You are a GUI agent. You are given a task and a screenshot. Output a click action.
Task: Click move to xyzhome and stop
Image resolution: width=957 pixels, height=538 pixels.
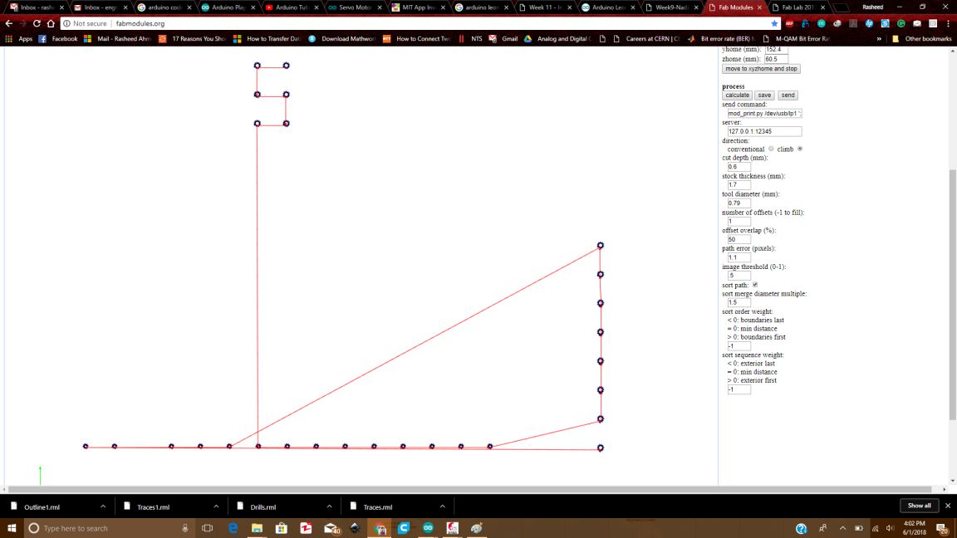point(761,69)
